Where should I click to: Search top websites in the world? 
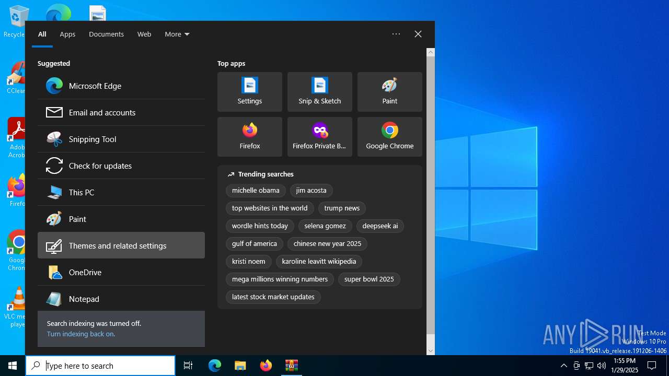tap(270, 208)
